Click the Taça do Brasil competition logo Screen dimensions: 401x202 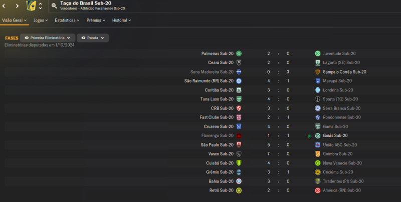click(x=31, y=6)
